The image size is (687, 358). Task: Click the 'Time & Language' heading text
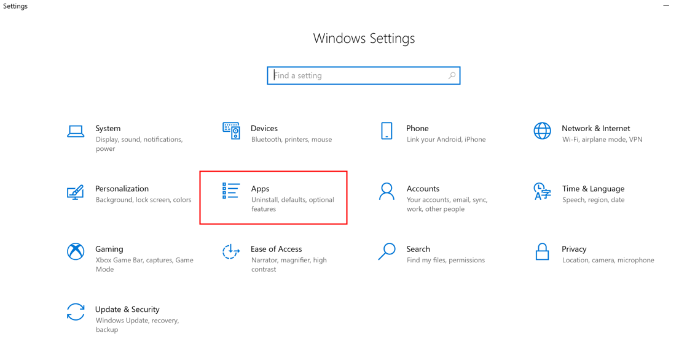pos(593,189)
